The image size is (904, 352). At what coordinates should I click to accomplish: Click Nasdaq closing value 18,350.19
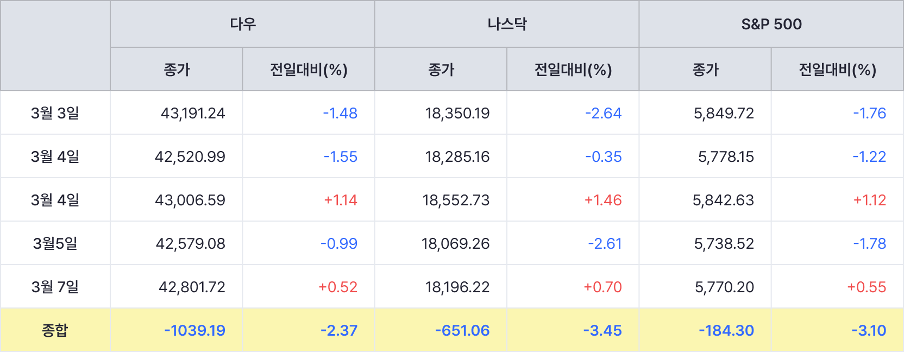click(457, 113)
